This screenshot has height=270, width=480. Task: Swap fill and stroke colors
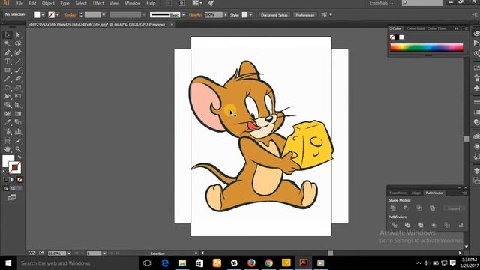pyautogui.click(x=19, y=157)
